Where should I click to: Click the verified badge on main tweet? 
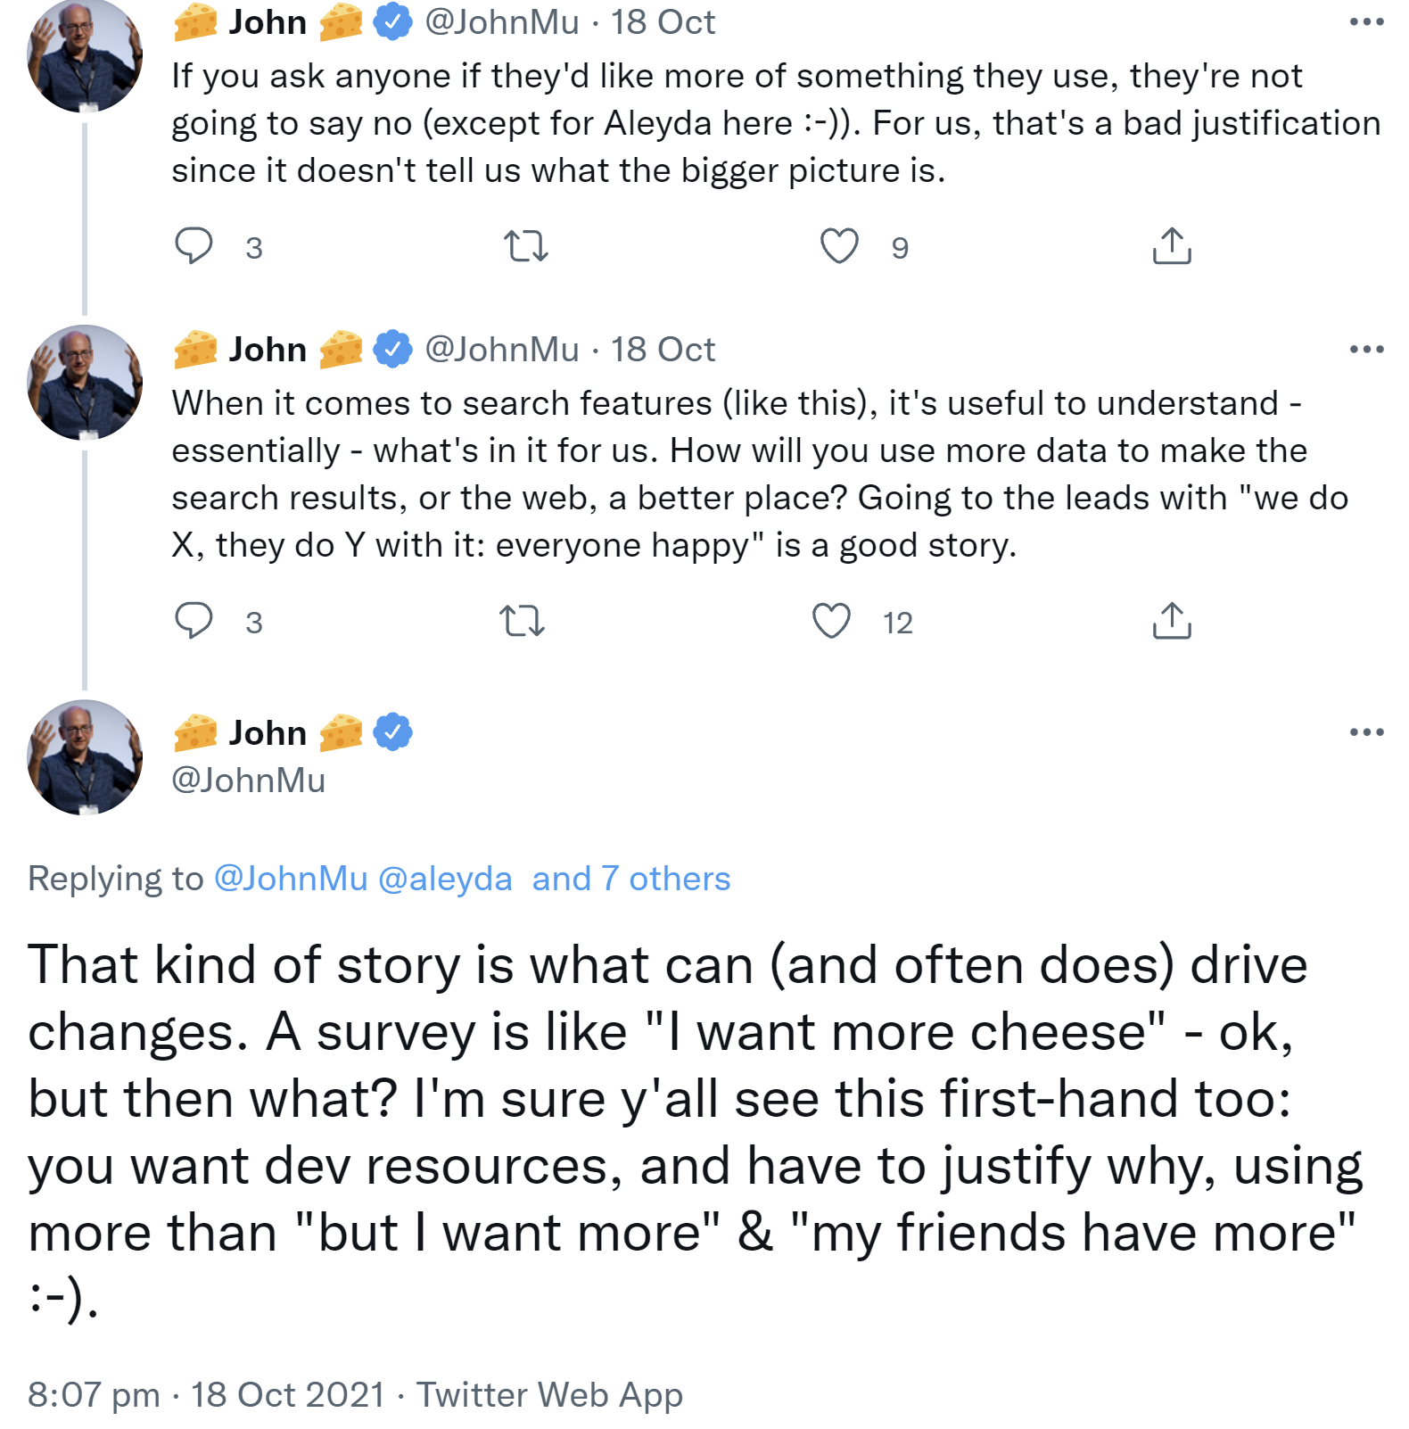click(x=392, y=732)
